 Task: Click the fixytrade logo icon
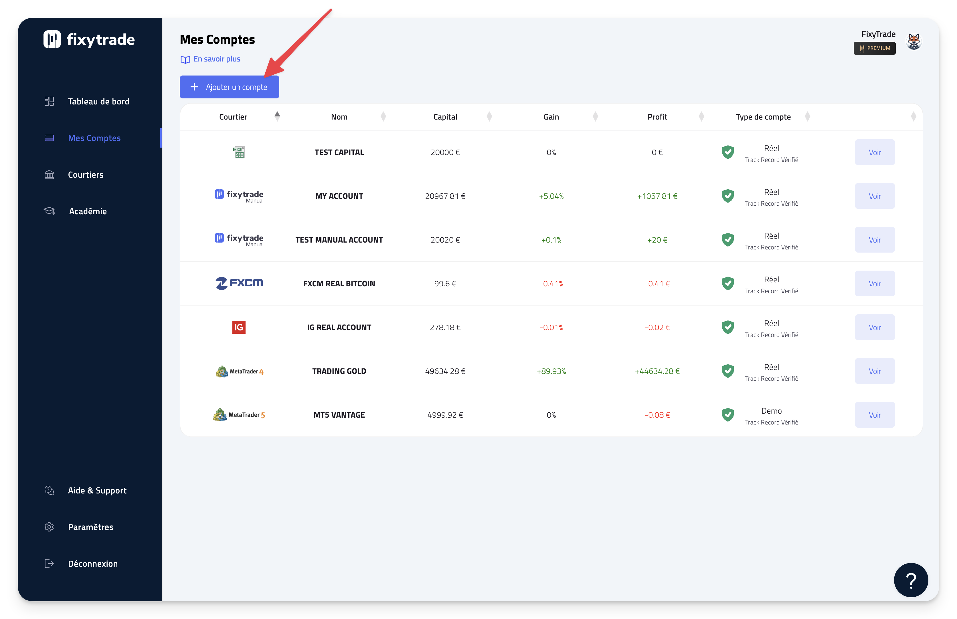coord(52,39)
